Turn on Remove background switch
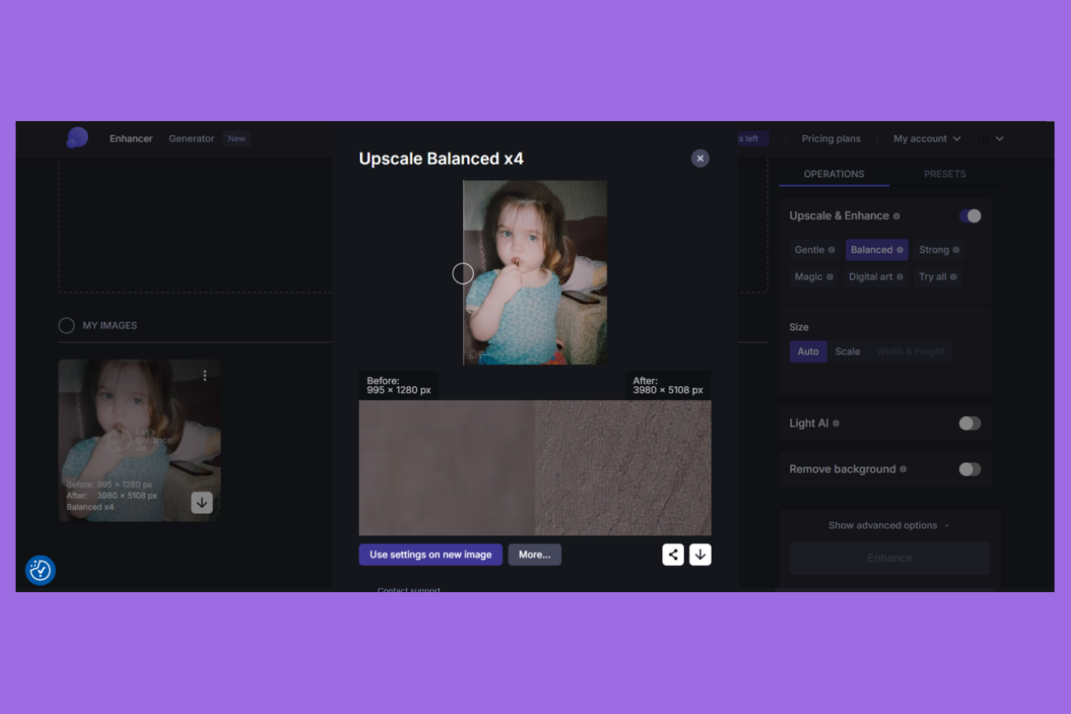1071x714 pixels. 970,469
